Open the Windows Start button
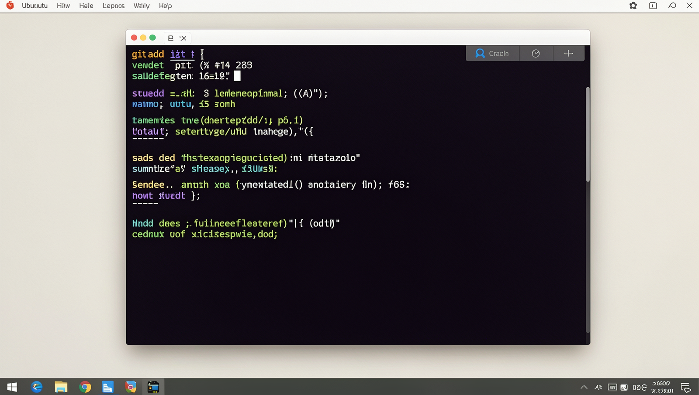The image size is (699, 395). (12, 387)
